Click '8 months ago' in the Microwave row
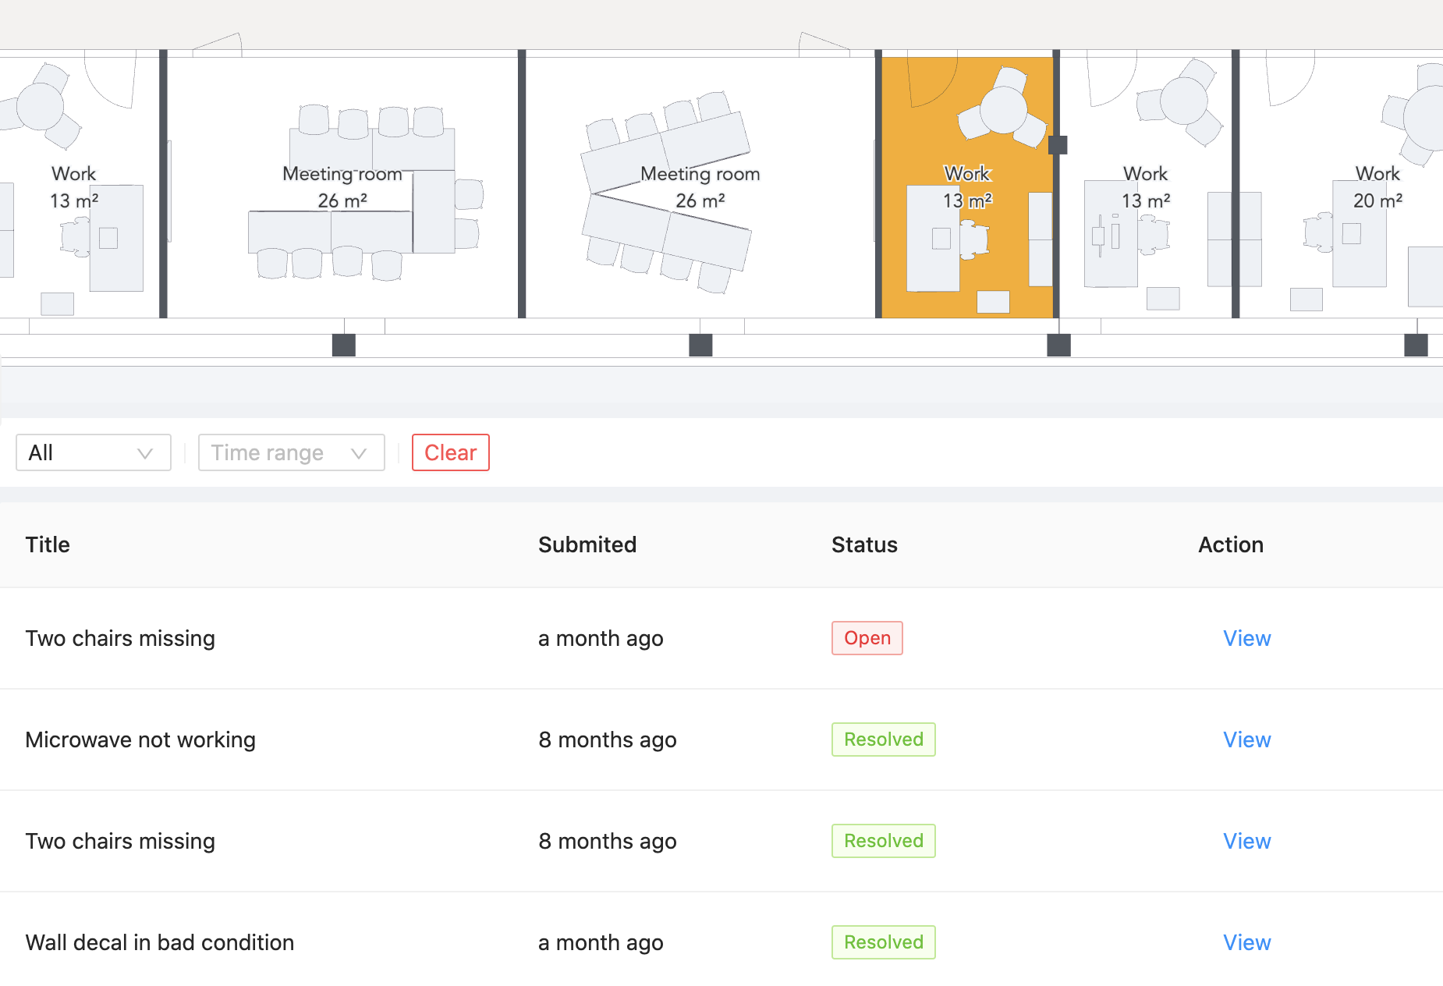1443x986 pixels. coord(608,739)
